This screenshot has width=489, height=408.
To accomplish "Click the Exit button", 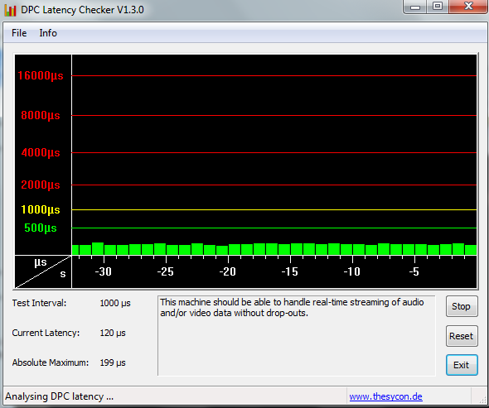I will 462,365.
